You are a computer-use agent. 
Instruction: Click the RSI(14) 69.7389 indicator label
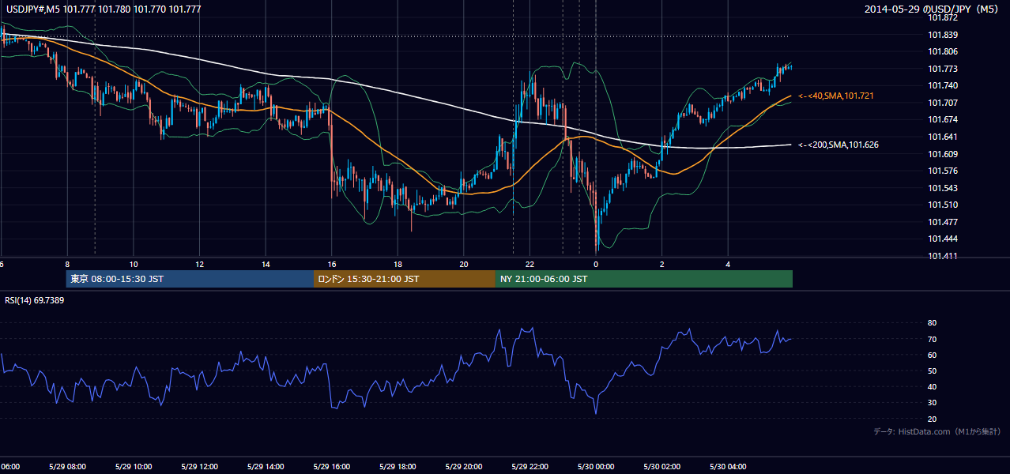click(35, 300)
